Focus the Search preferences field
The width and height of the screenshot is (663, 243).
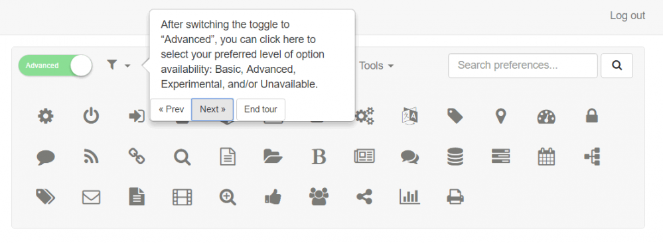point(522,66)
